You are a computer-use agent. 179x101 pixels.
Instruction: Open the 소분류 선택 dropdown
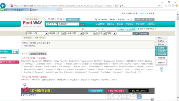tap(74, 33)
